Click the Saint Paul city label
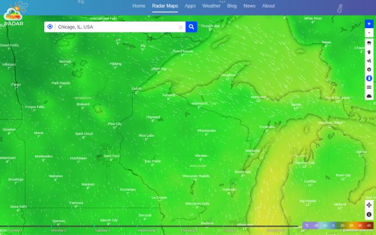The height and width of the screenshot is (235, 376). point(111,156)
